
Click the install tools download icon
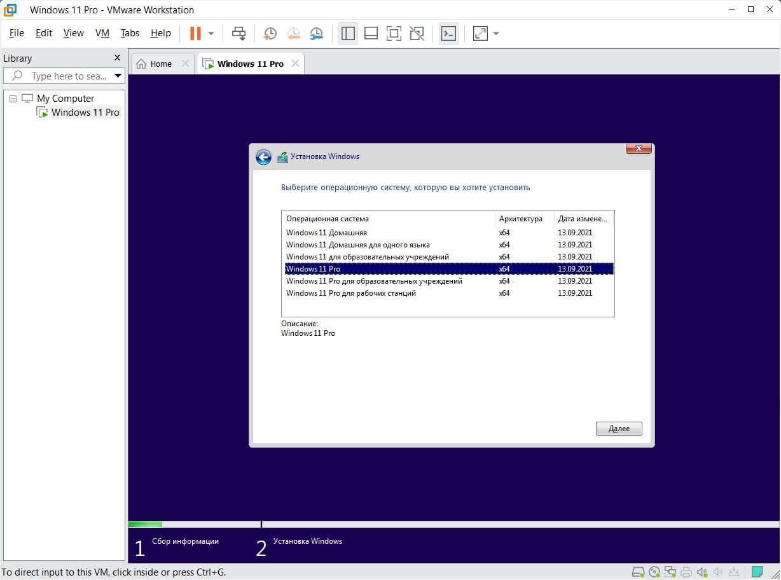(734, 572)
